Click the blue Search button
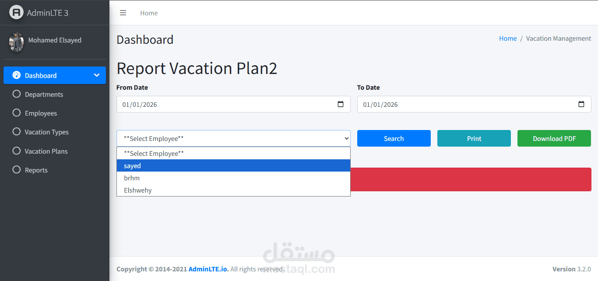This screenshot has width=598, height=281. tap(394, 138)
